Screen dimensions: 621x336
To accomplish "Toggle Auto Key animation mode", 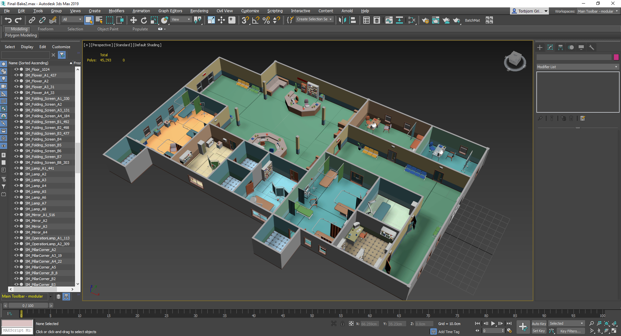I will tap(539, 324).
